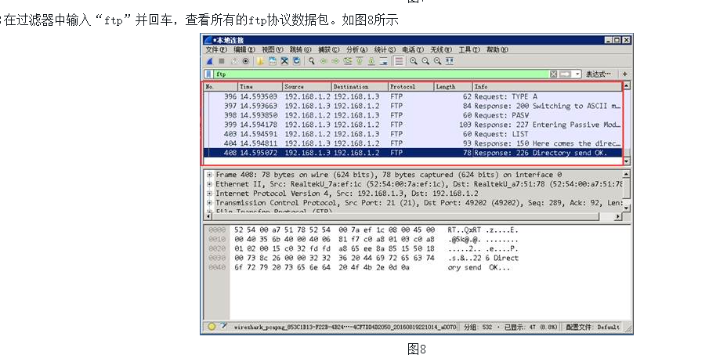Image resolution: width=709 pixels, height=362 pixels.
Task: Toggle auto scroll during live capture
Action: 383,61
